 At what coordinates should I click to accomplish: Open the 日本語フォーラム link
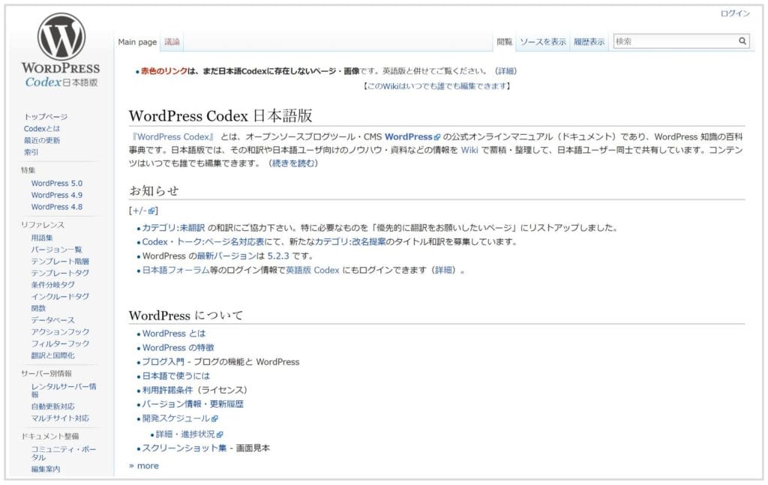click(x=175, y=270)
